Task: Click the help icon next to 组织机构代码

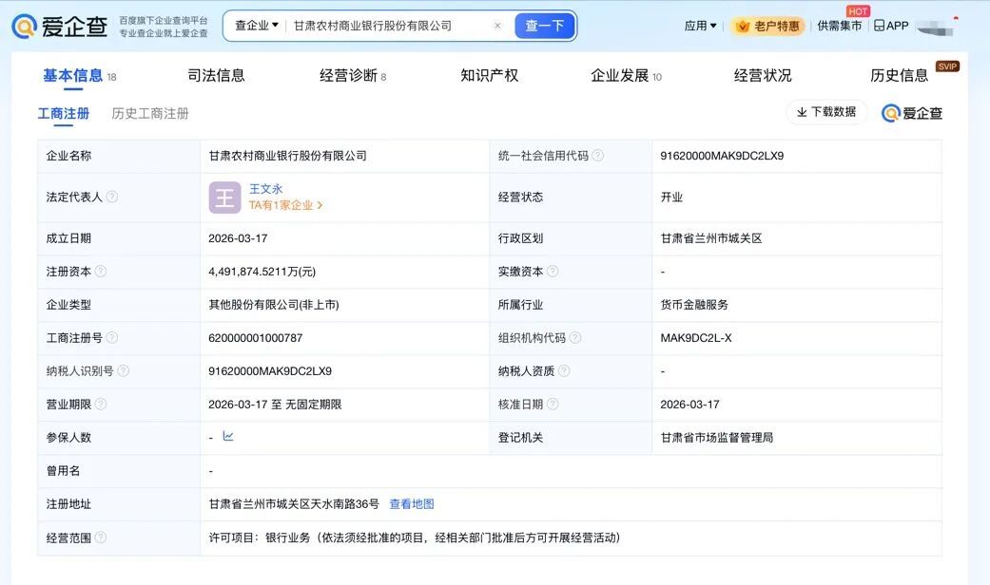Action: pos(575,338)
